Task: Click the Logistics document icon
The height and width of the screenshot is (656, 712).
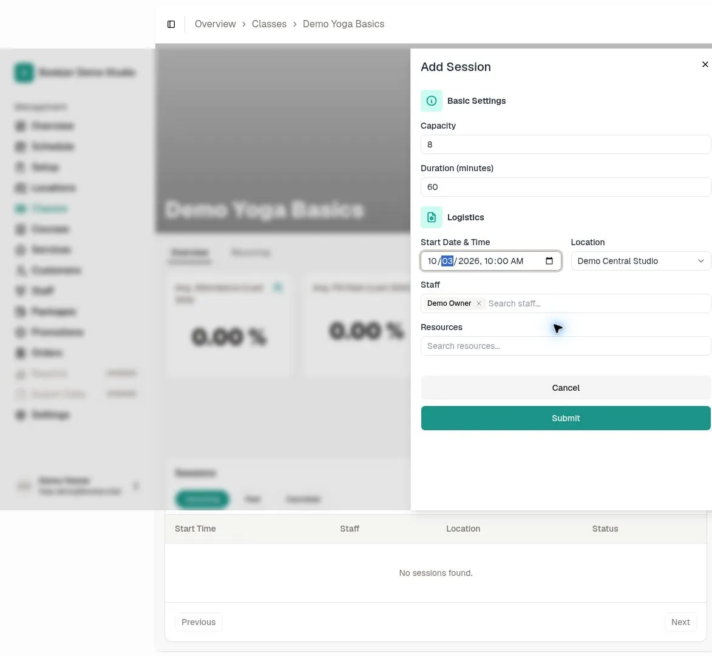Action: (x=432, y=217)
